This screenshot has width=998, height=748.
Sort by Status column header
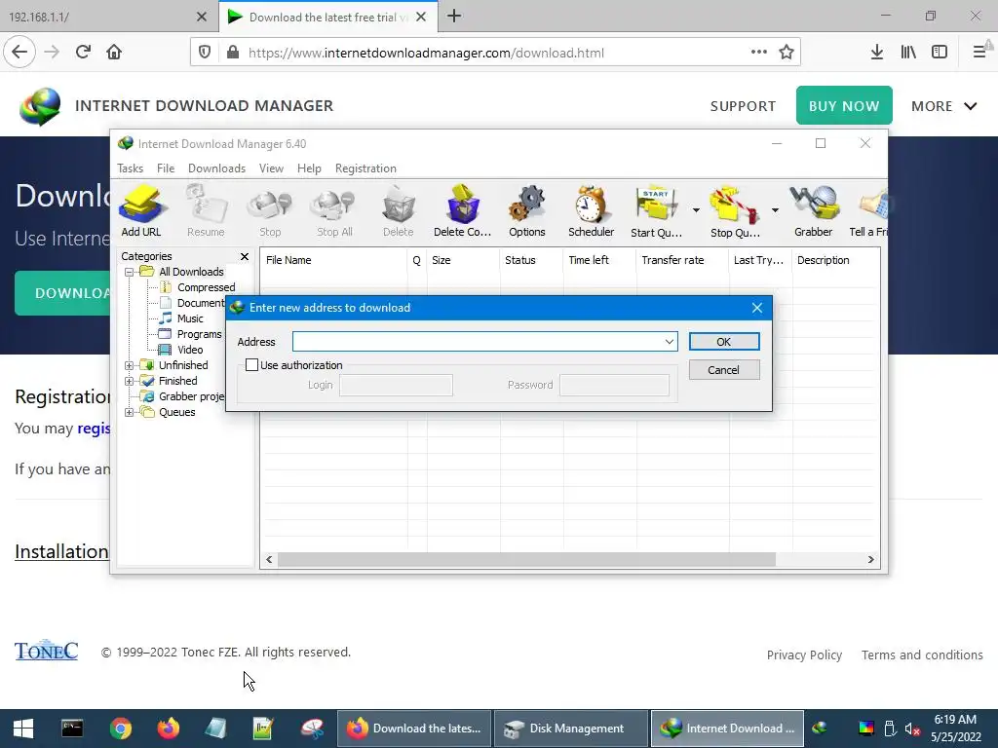(x=531, y=260)
